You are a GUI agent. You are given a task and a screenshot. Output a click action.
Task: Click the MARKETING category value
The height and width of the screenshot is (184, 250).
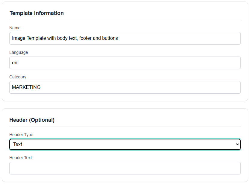[26, 87]
